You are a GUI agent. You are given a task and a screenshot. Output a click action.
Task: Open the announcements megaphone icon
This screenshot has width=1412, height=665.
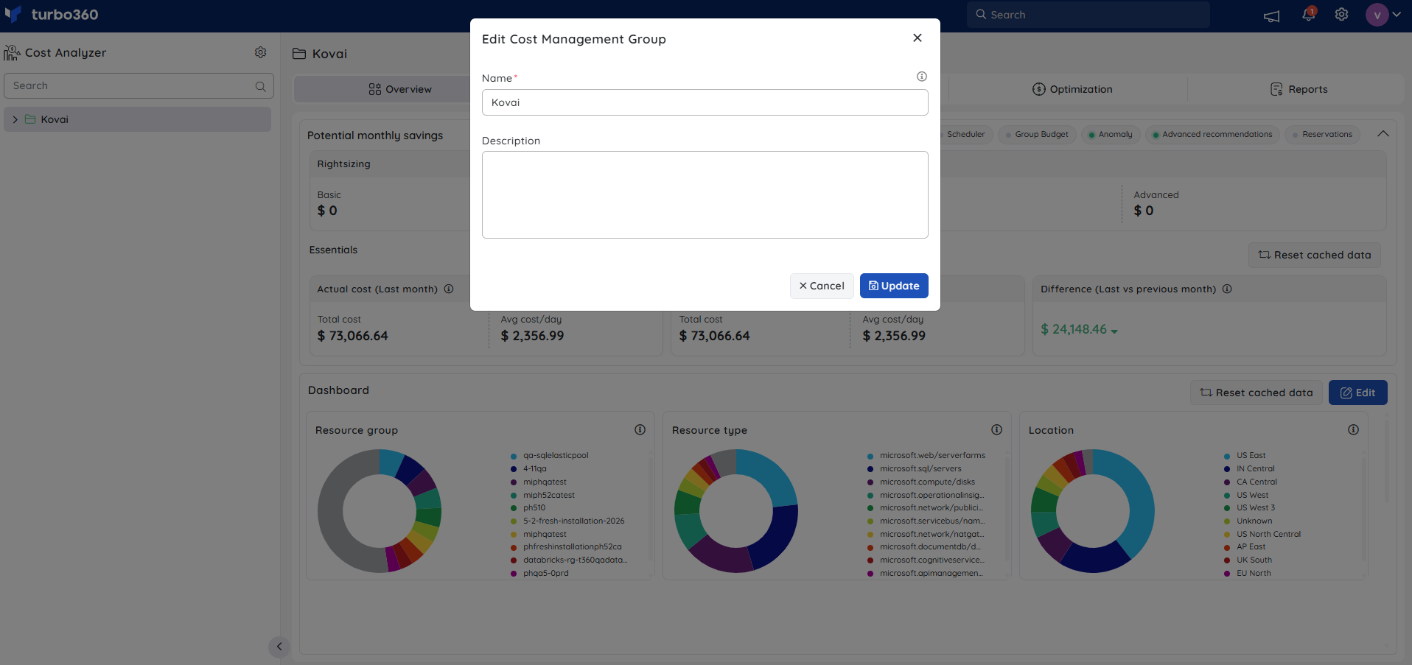(x=1272, y=15)
